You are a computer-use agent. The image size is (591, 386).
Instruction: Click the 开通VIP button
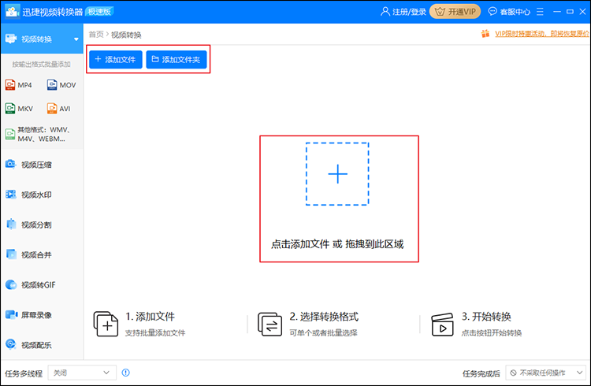click(x=455, y=12)
